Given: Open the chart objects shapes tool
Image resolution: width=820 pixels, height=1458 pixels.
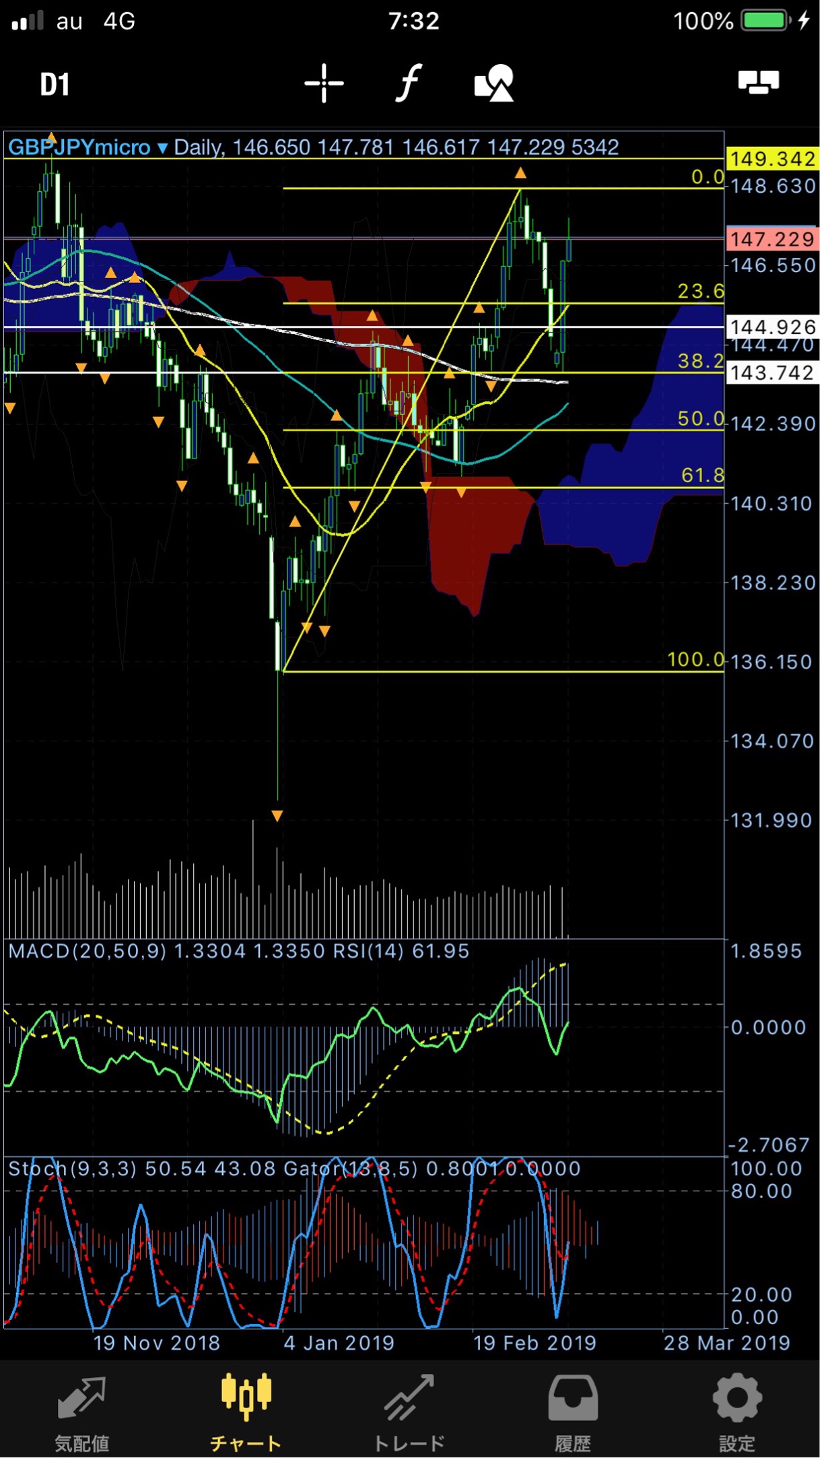Looking at the screenshot, I should (x=495, y=84).
